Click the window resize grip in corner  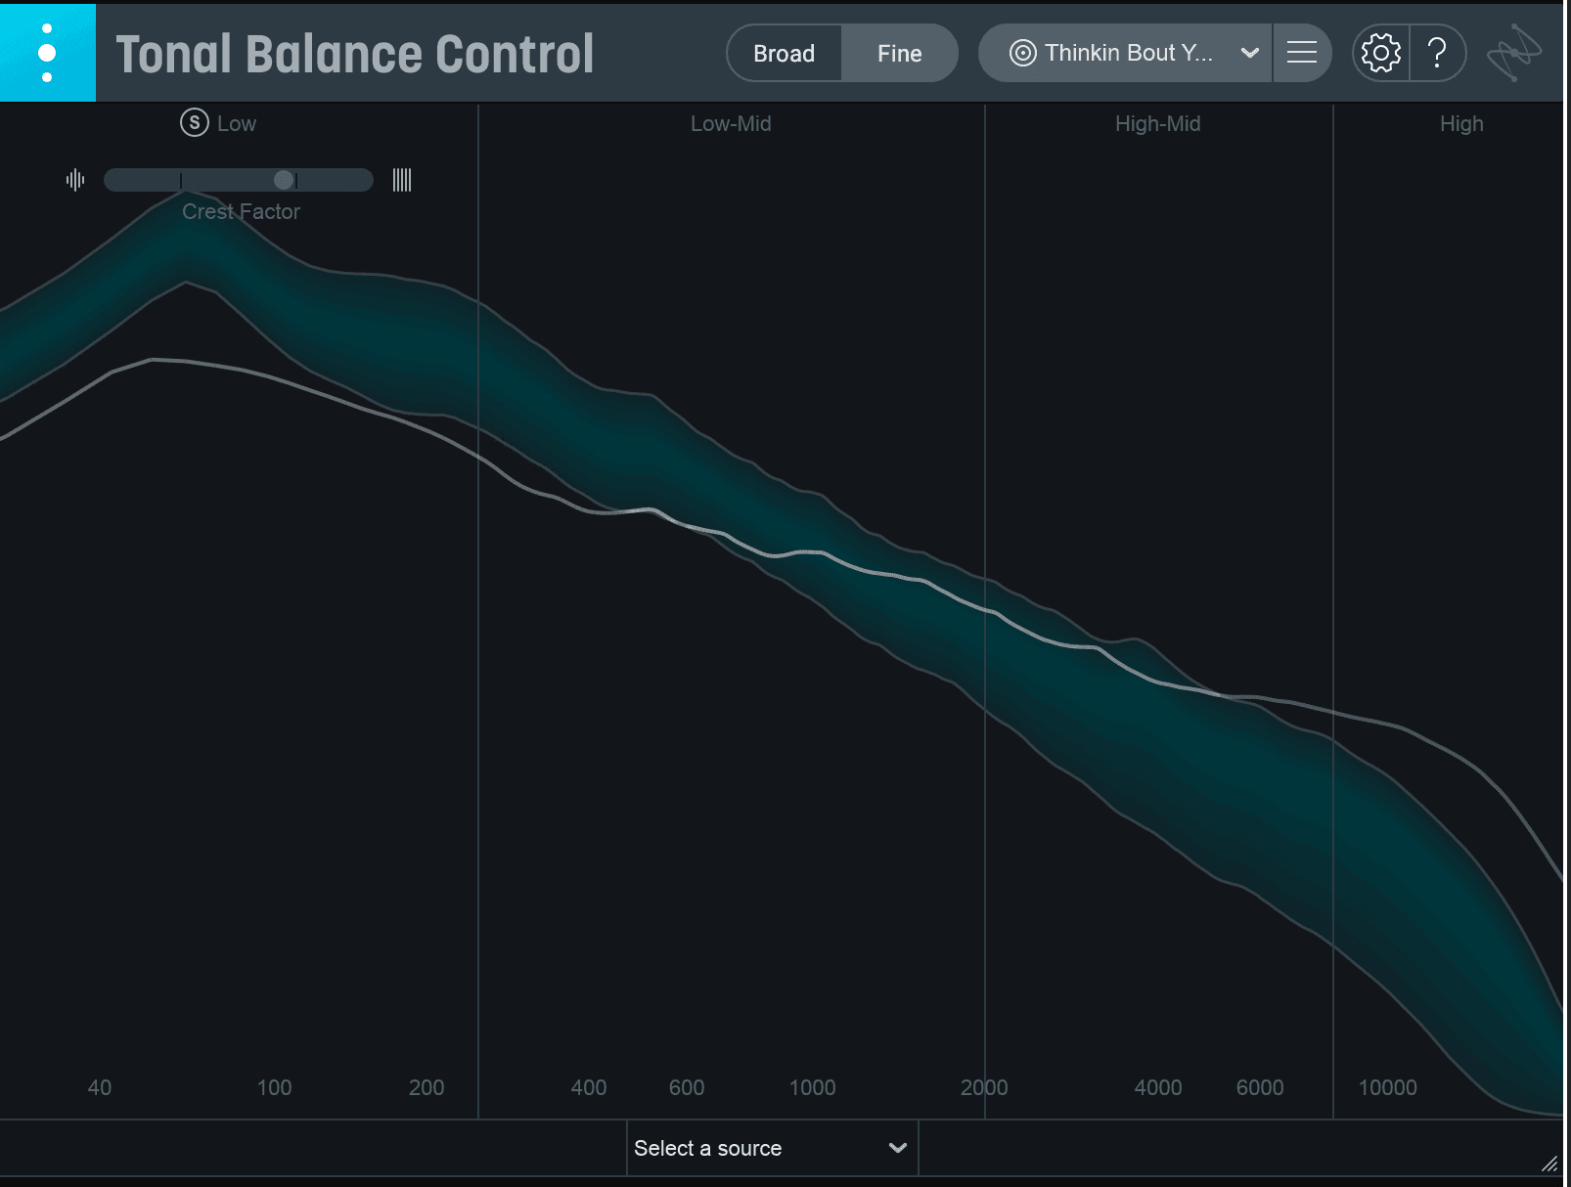[1549, 1163]
